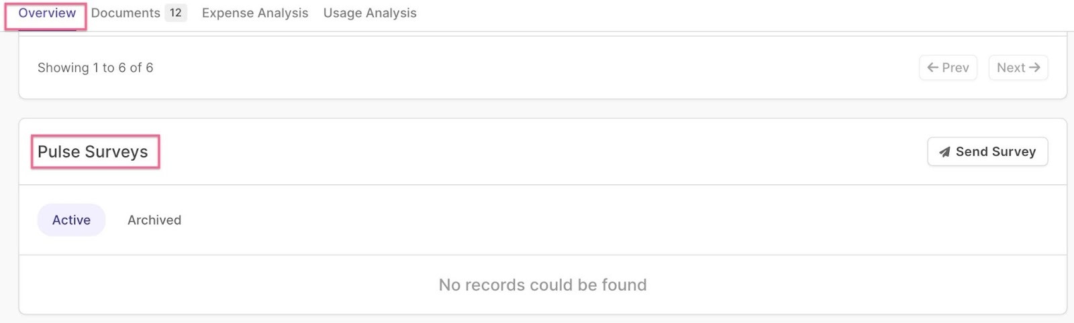The image size is (1074, 323).
Task: Advance to the next page with Next
Action: (x=1018, y=68)
